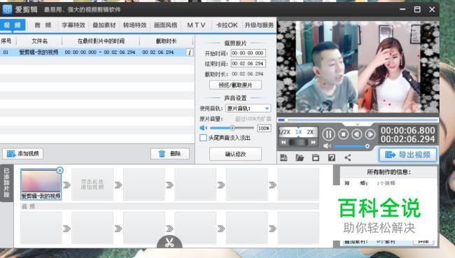Open the 使用音轨 dropdown
The image size is (455, 258).
(x=248, y=108)
